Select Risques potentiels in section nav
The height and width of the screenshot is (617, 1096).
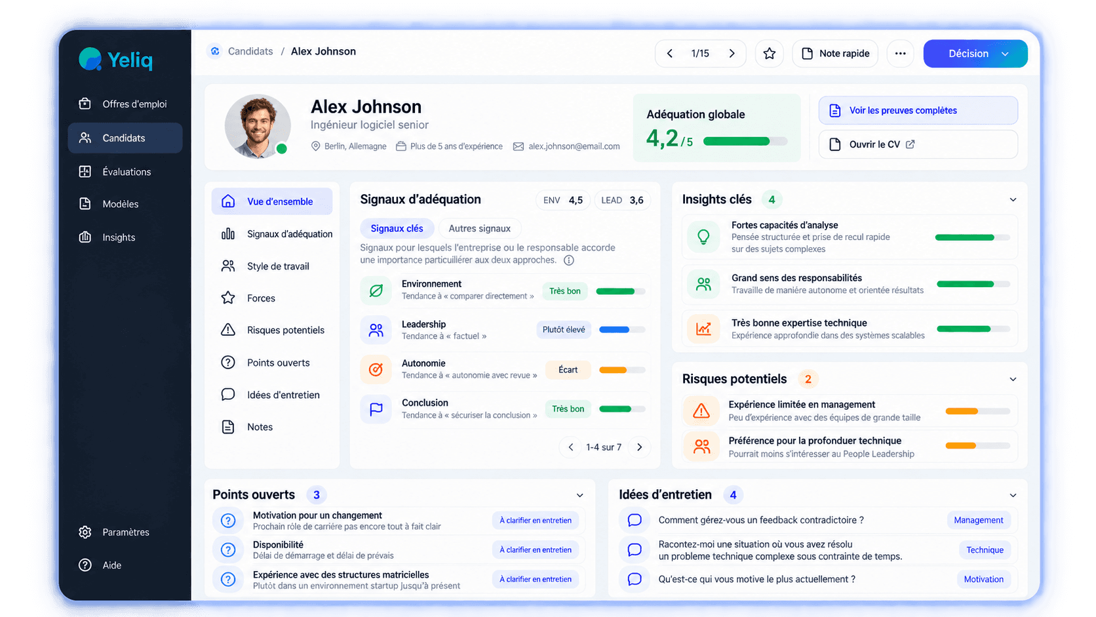click(x=272, y=330)
